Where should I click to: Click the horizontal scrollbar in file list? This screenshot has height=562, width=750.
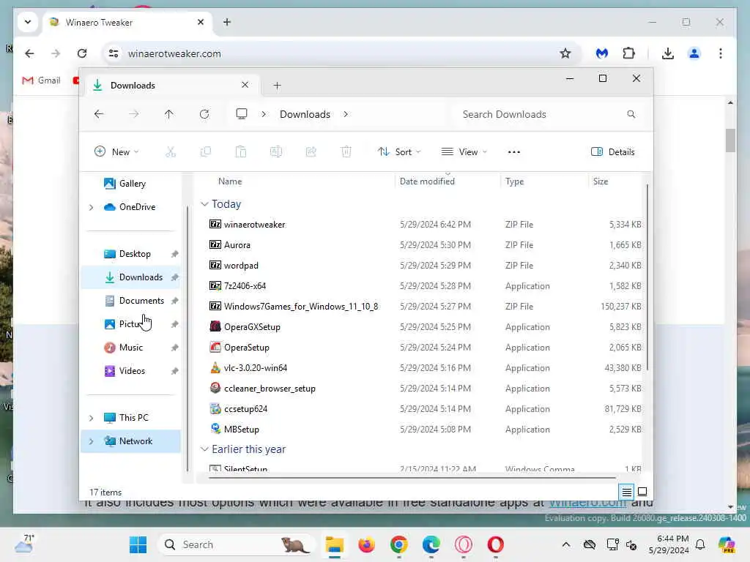tap(412, 477)
